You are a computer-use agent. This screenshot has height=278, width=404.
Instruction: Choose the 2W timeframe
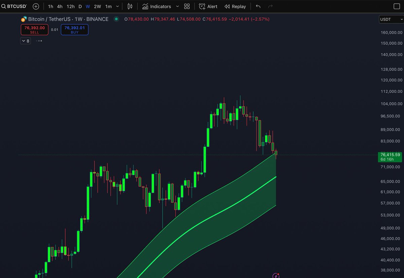(x=97, y=6)
